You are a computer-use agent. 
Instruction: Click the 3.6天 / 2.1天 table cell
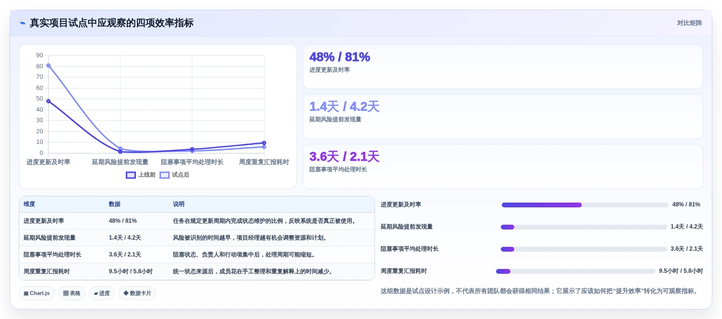tap(125, 255)
